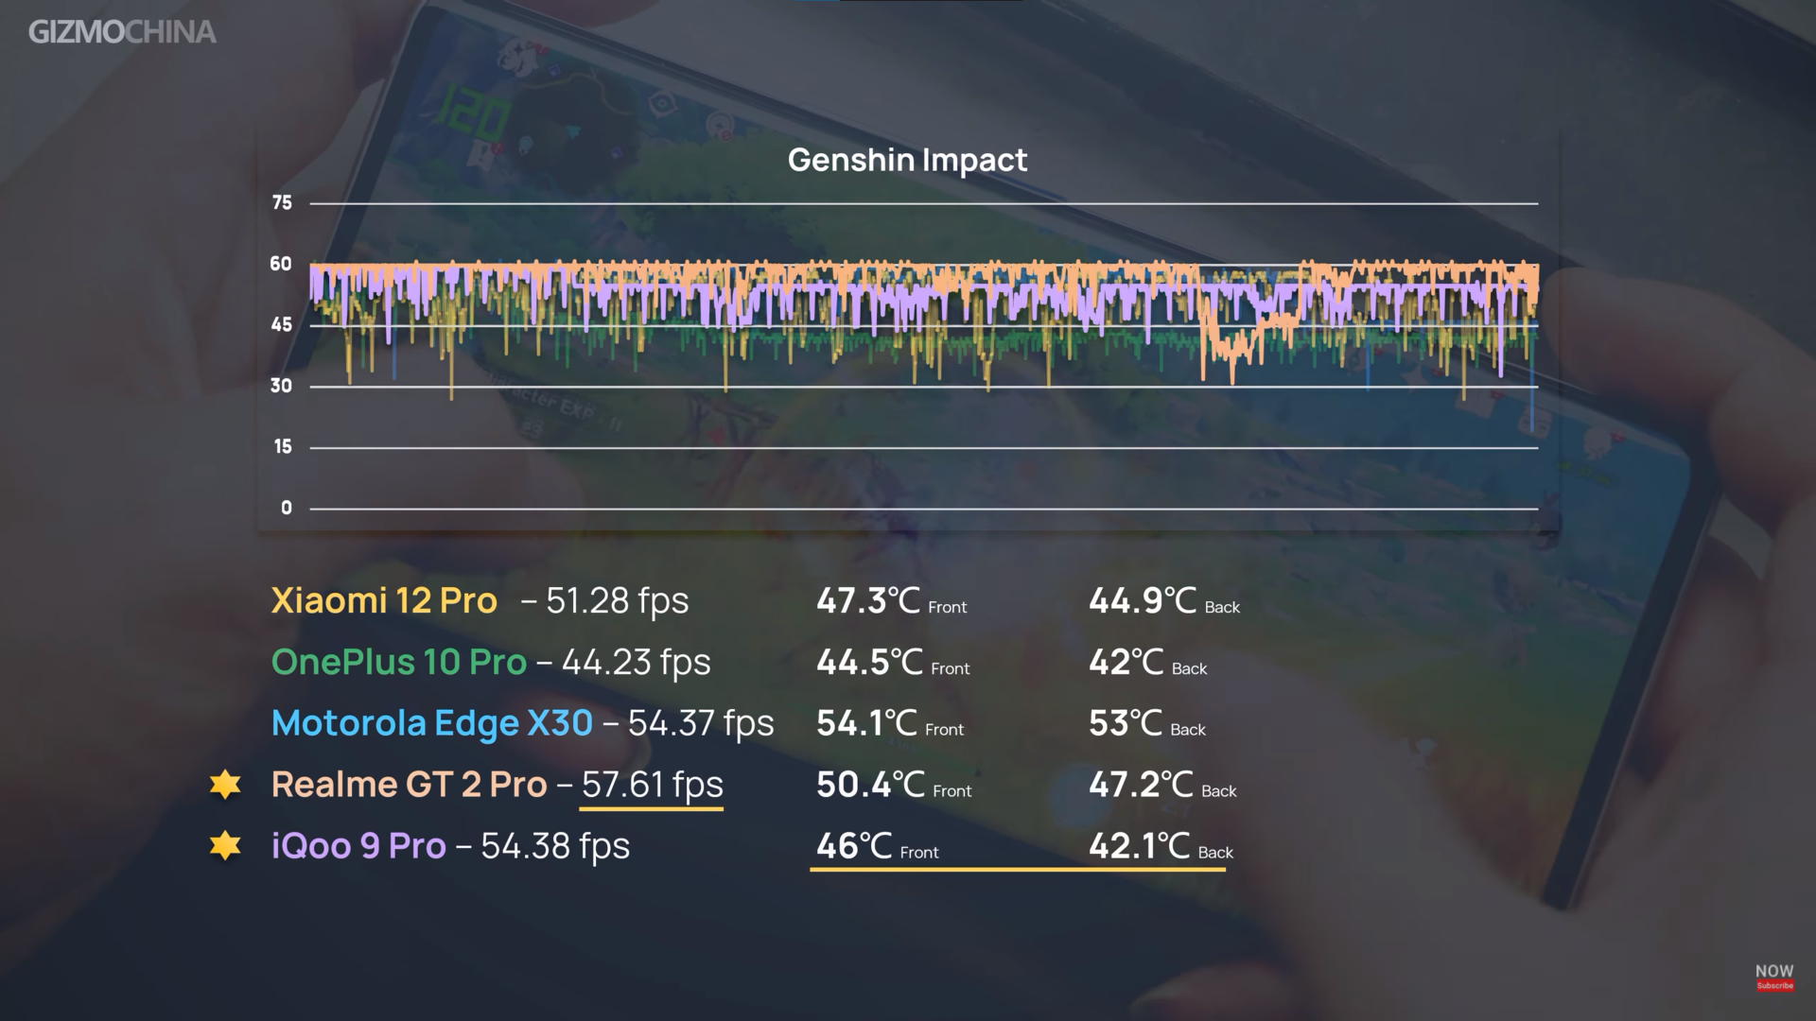Screen dimensions: 1816x1021
Task: Select the Realme GT 2 Pro label
Action: pyautogui.click(x=410, y=785)
